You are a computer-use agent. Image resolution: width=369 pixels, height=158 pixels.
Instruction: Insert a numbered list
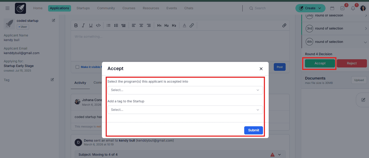pos(116,25)
